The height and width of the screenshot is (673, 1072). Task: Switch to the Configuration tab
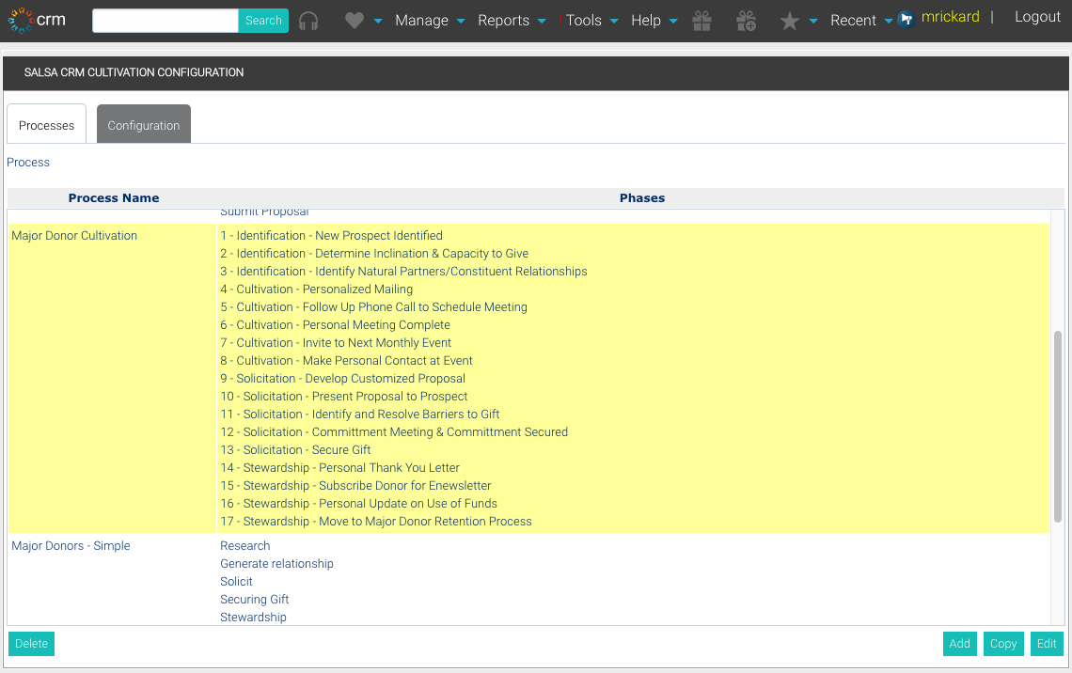click(x=143, y=124)
